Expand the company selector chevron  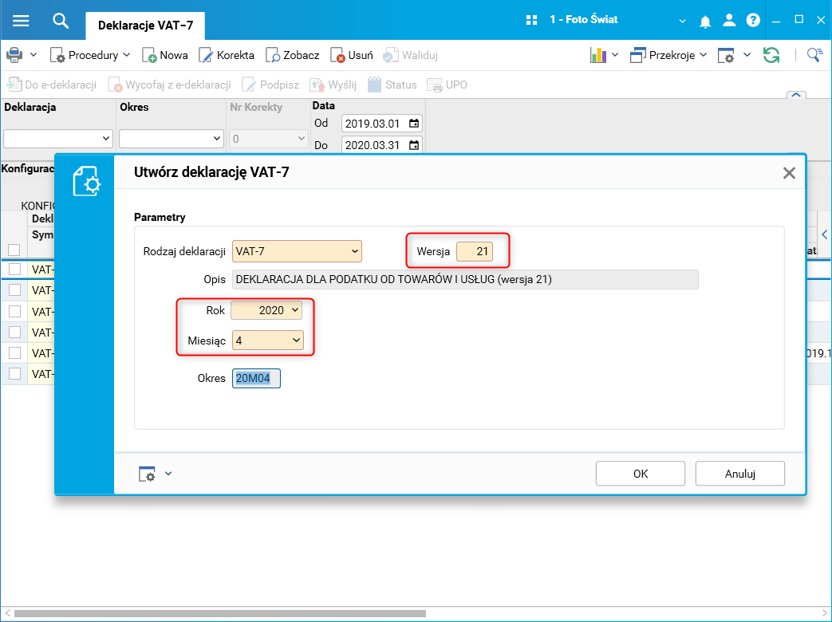682,22
